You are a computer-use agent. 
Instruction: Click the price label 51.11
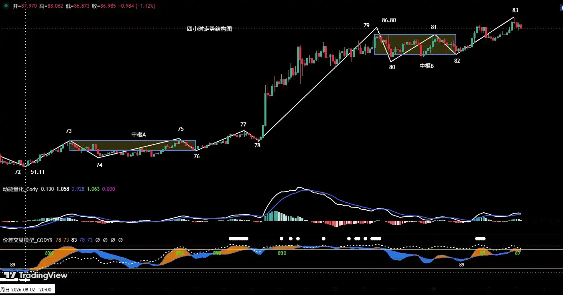tap(38, 172)
